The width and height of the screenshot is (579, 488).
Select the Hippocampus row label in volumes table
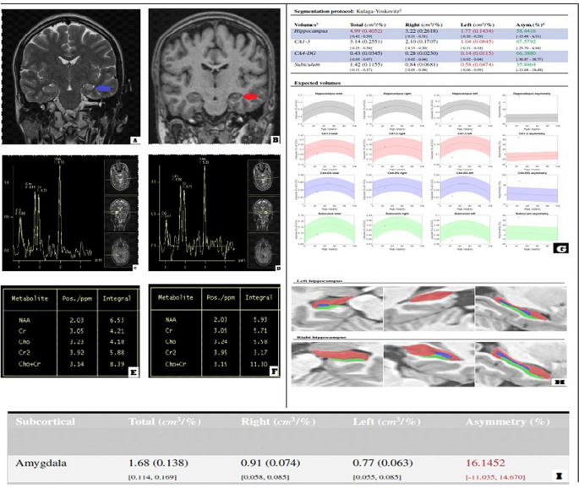311,31
